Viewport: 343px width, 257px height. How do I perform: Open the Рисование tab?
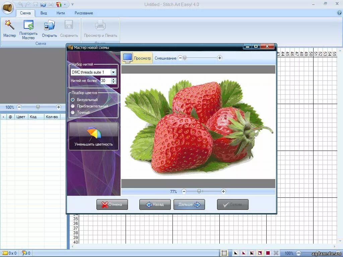[83, 13]
